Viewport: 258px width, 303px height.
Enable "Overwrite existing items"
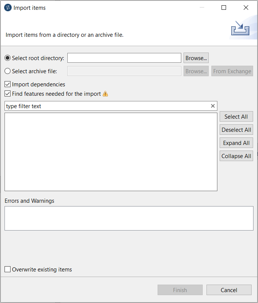coord(7,269)
